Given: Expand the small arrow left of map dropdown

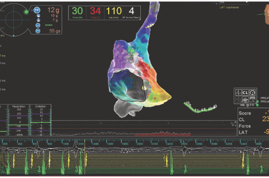Looking at the screenshot, I should [x=216, y=3].
